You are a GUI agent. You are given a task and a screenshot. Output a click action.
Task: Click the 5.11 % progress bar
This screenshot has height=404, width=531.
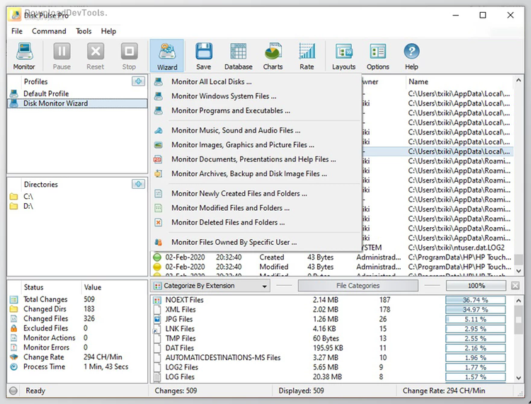pos(476,319)
